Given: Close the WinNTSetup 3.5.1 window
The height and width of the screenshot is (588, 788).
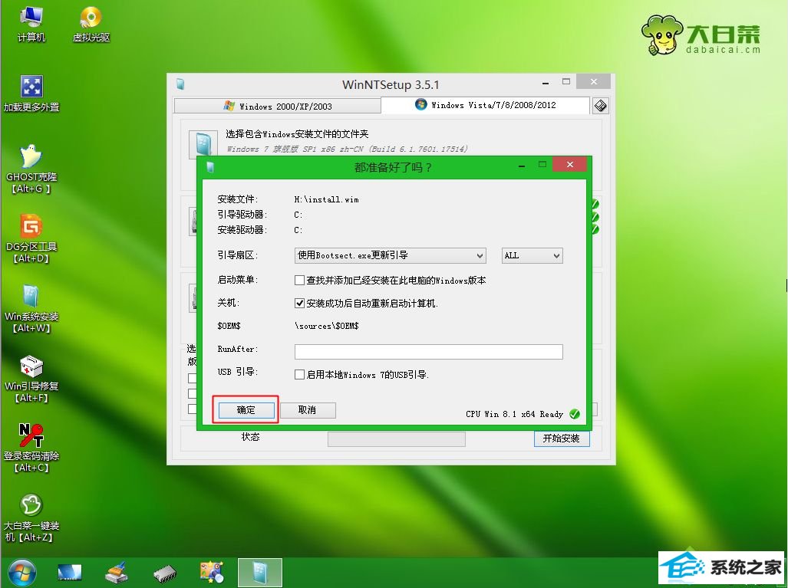Looking at the screenshot, I should tap(594, 81).
